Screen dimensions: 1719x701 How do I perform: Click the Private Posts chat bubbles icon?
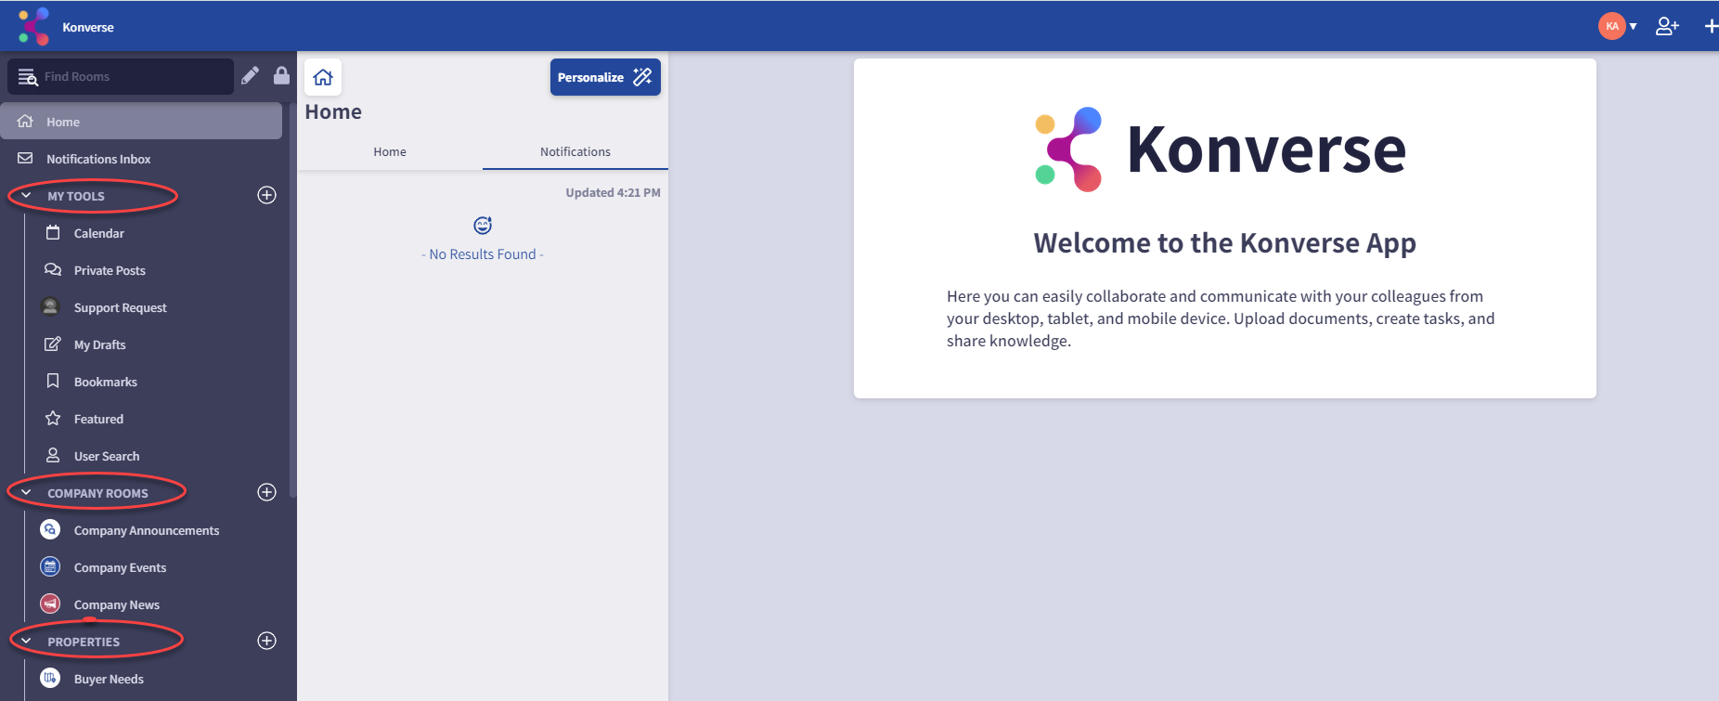(x=53, y=269)
